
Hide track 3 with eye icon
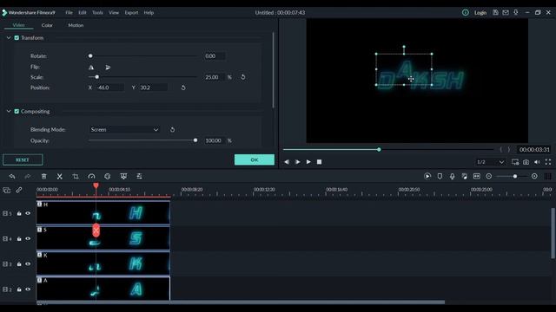28,263
